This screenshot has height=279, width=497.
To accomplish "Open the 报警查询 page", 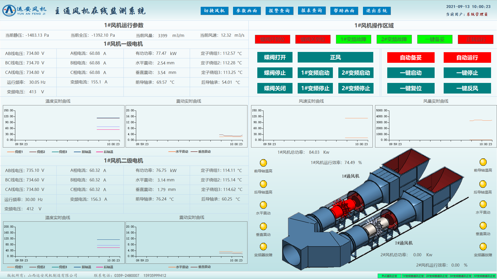I will click(x=279, y=11).
